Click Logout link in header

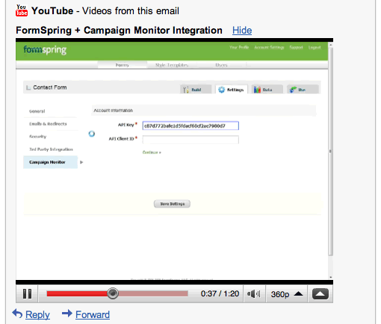click(x=315, y=47)
